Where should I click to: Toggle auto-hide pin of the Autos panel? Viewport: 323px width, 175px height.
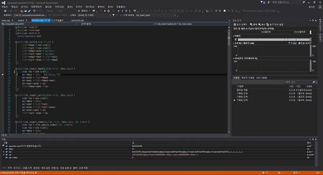(313, 140)
